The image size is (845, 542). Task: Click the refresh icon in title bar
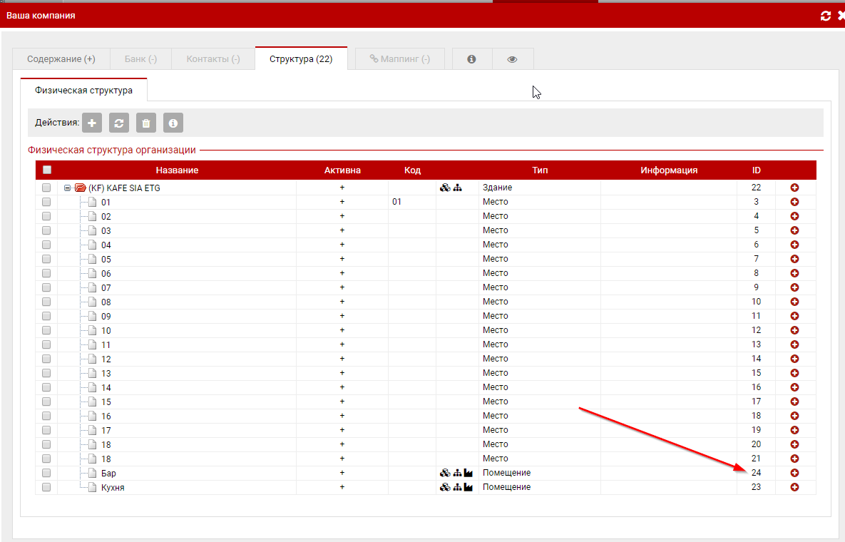click(826, 16)
